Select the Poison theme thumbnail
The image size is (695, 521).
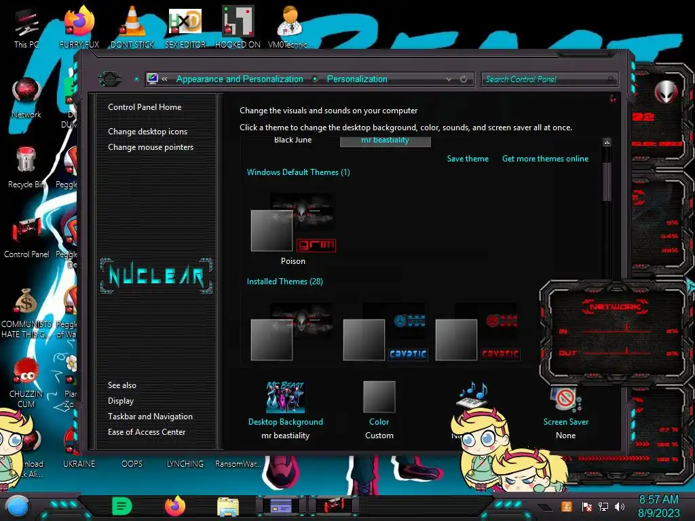pos(293,229)
